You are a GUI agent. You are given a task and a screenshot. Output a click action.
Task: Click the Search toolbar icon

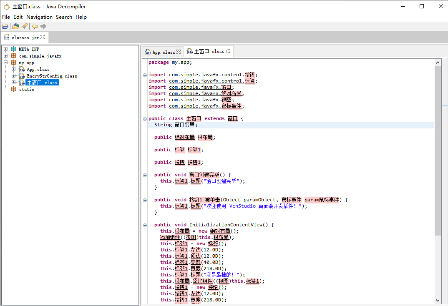[x=24, y=26]
